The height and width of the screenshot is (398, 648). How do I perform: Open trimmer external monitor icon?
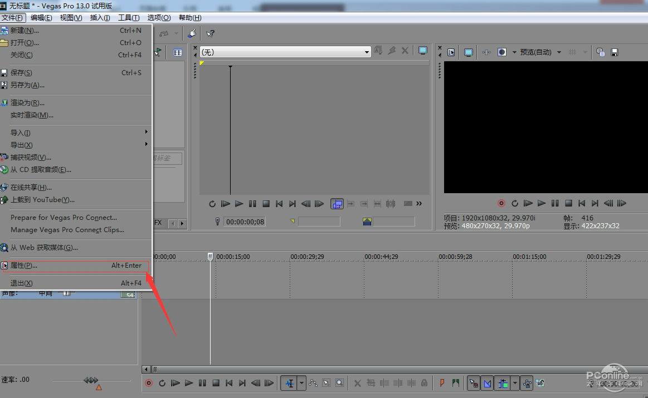423,50
